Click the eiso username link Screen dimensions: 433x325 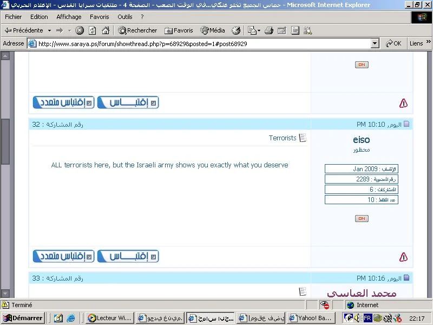[361, 140]
